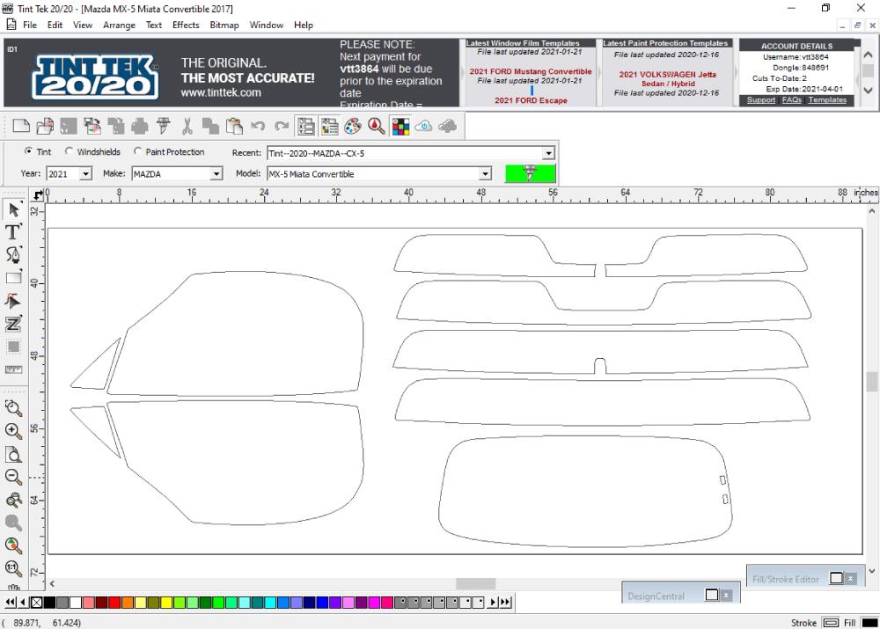Choose the Windshields radio option
Screen dimensions: 880x629
pos(69,151)
